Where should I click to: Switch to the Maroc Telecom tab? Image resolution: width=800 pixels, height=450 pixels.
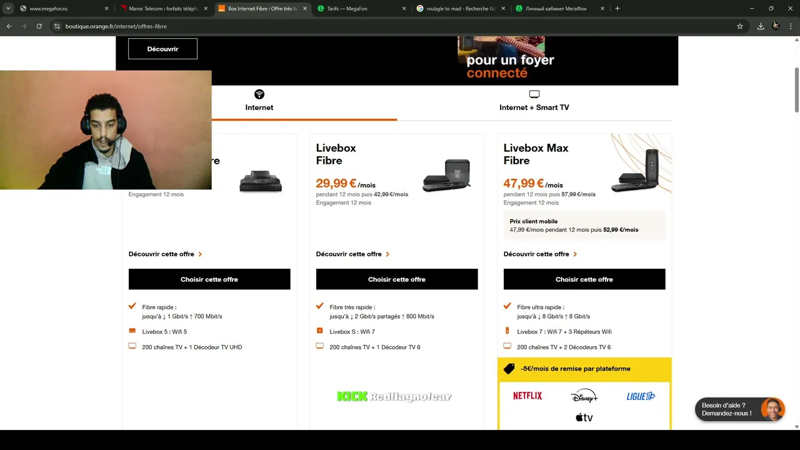164,9
